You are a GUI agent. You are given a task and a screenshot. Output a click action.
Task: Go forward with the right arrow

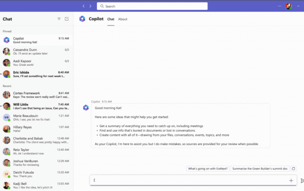[90, 6]
